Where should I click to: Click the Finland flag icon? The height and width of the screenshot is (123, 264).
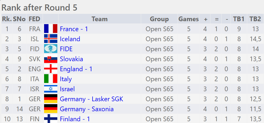[51, 119]
